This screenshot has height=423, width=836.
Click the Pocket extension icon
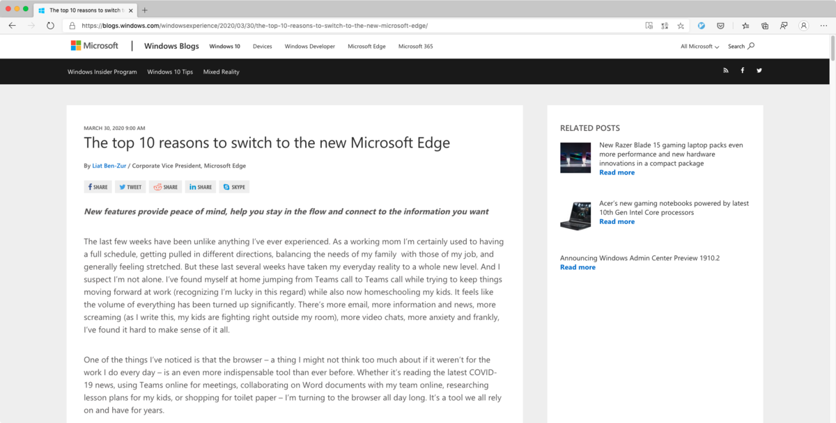pos(720,26)
